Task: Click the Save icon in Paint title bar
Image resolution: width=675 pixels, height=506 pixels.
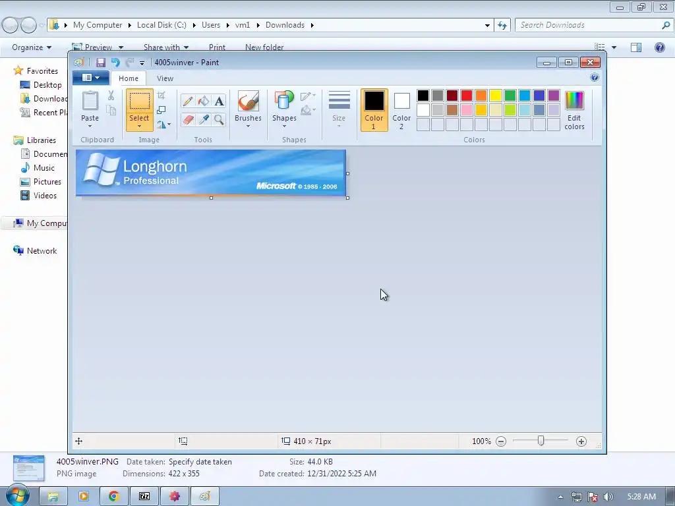Action: pos(101,63)
